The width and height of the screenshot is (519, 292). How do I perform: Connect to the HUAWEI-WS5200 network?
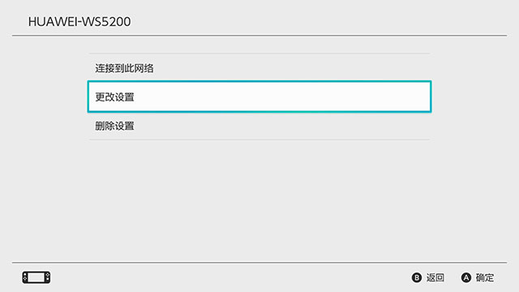coord(259,68)
